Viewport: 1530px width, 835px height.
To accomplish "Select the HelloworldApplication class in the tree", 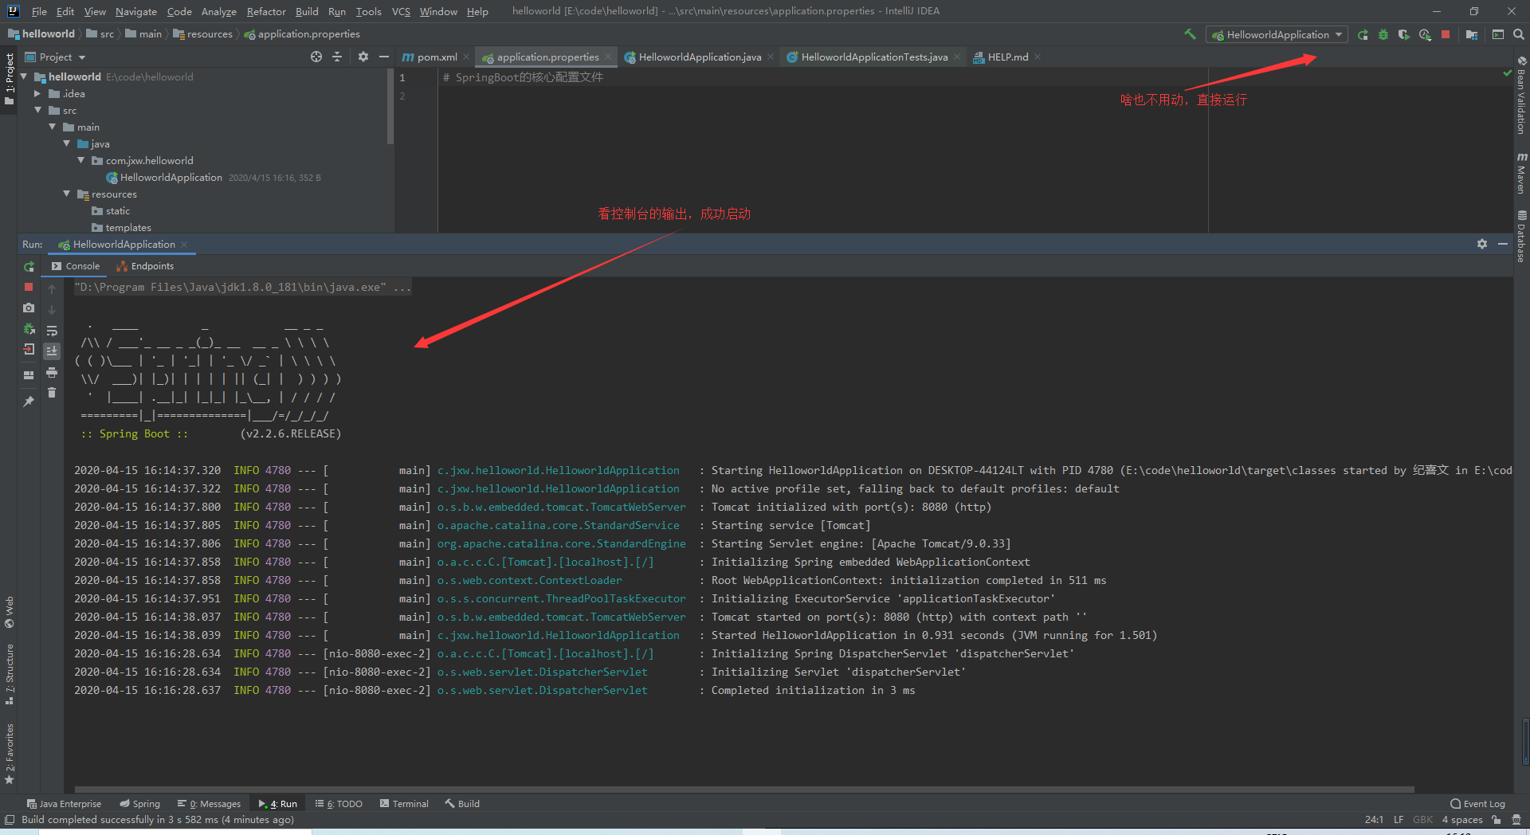I will [171, 178].
